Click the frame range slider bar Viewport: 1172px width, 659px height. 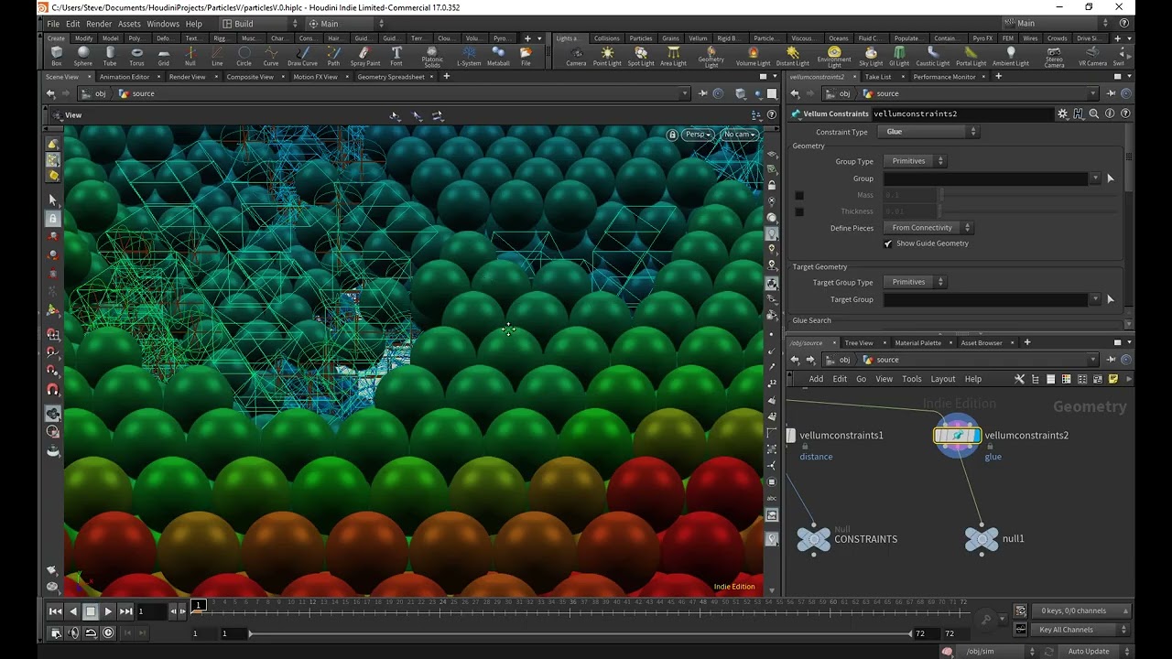(580, 633)
